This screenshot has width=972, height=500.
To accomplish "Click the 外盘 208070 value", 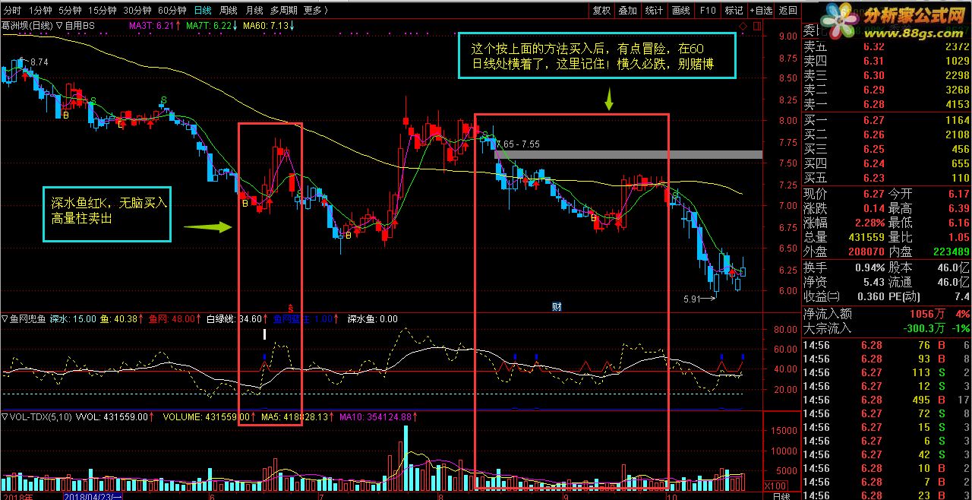I will pos(865,252).
